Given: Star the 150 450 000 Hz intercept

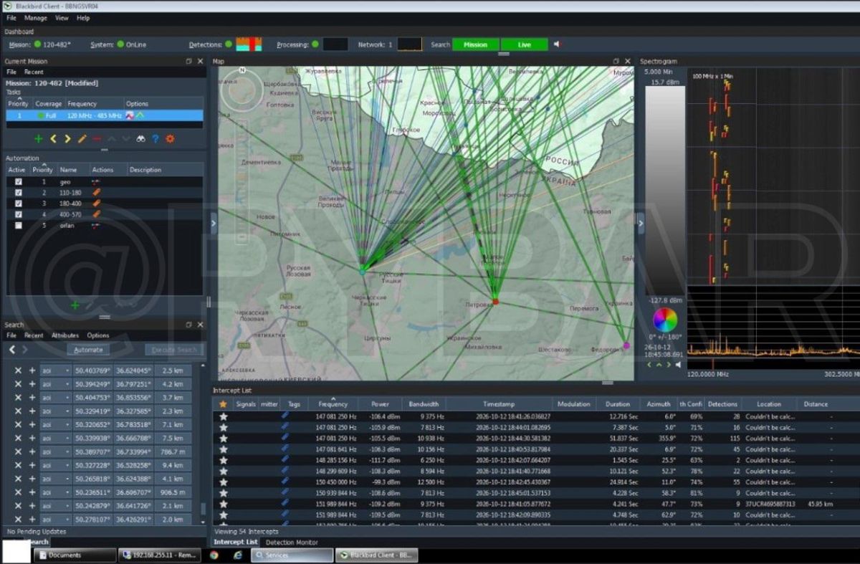Looking at the screenshot, I should [x=224, y=482].
